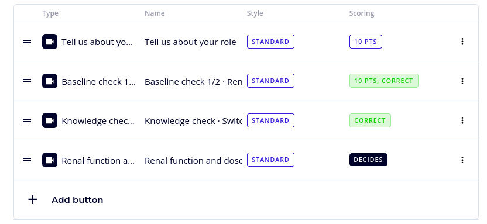Screen dimensions: 487x224
Task: Click video icon in Baseline check row
Action: click(50, 81)
